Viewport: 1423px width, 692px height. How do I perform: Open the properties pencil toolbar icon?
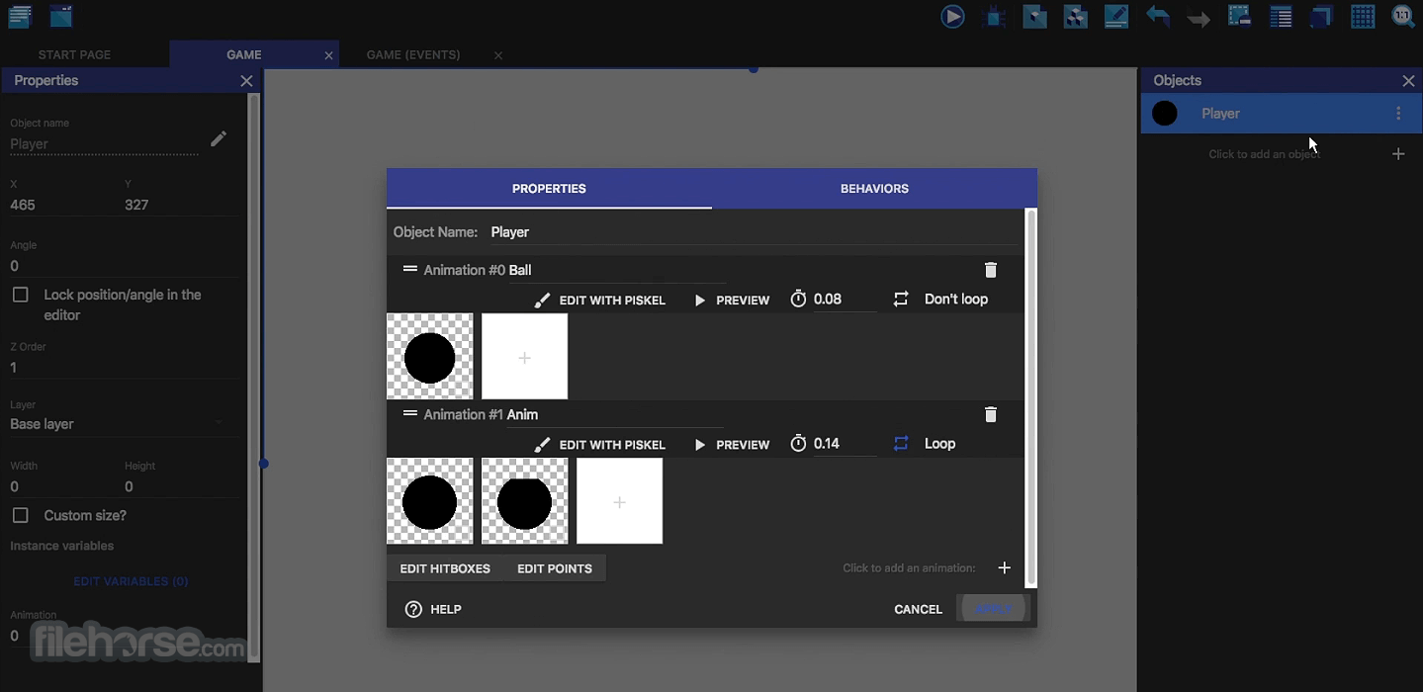pyautogui.click(x=1116, y=17)
